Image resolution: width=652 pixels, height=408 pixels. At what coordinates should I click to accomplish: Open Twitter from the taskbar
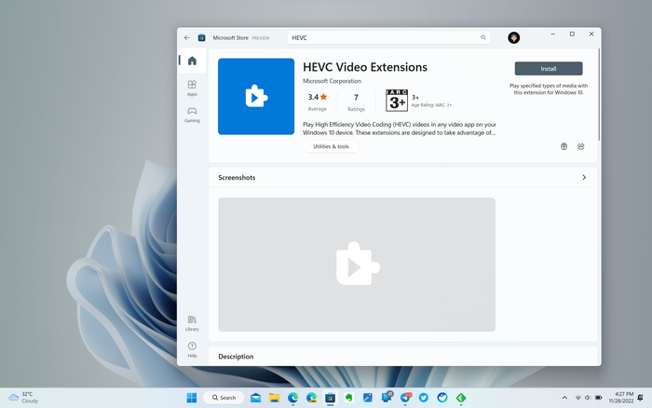coord(424,398)
